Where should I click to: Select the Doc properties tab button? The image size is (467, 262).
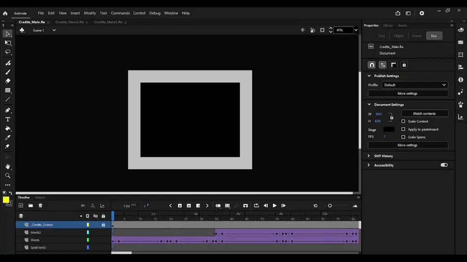point(434,36)
